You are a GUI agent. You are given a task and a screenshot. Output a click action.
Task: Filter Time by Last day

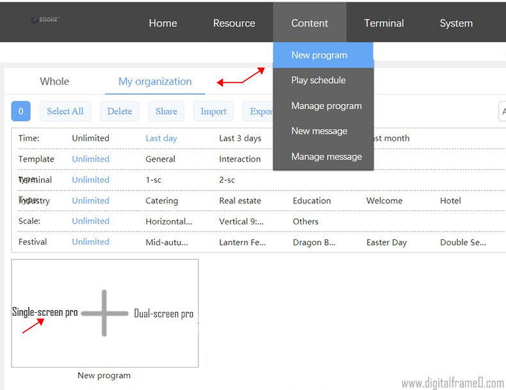(161, 138)
